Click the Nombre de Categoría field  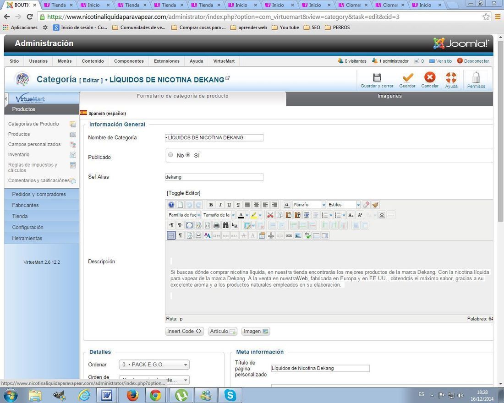214,137
